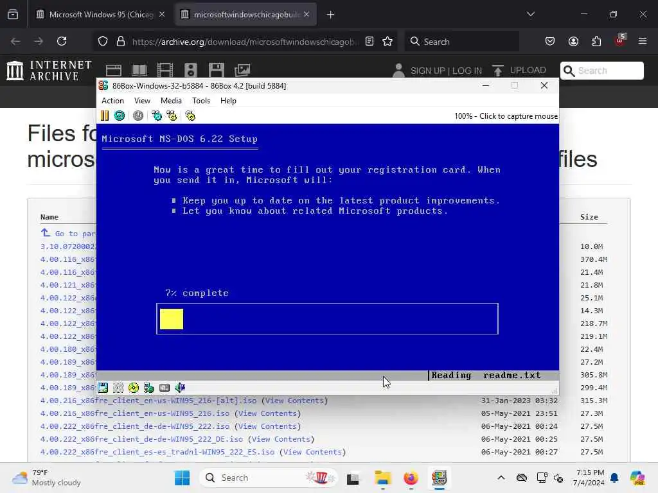Click the floppy disk drive status icon
The width and height of the screenshot is (658, 493).
[x=103, y=388]
